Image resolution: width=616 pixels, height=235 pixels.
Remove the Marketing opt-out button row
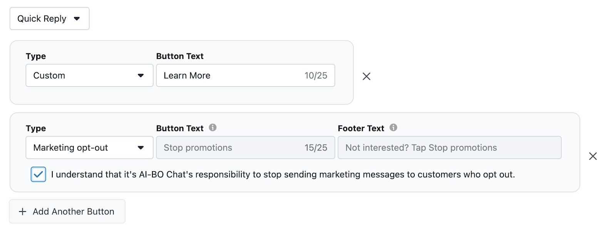point(593,156)
